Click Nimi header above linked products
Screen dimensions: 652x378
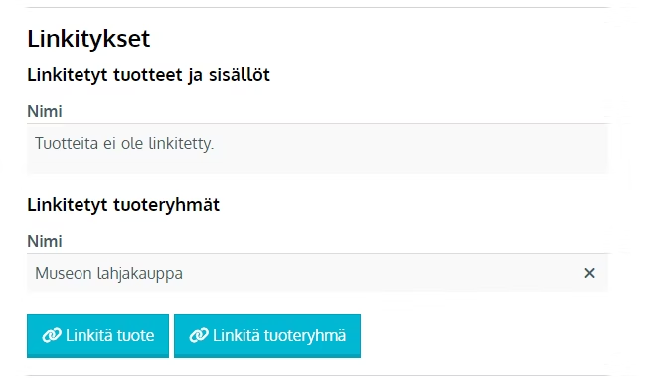tap(45, 111)
